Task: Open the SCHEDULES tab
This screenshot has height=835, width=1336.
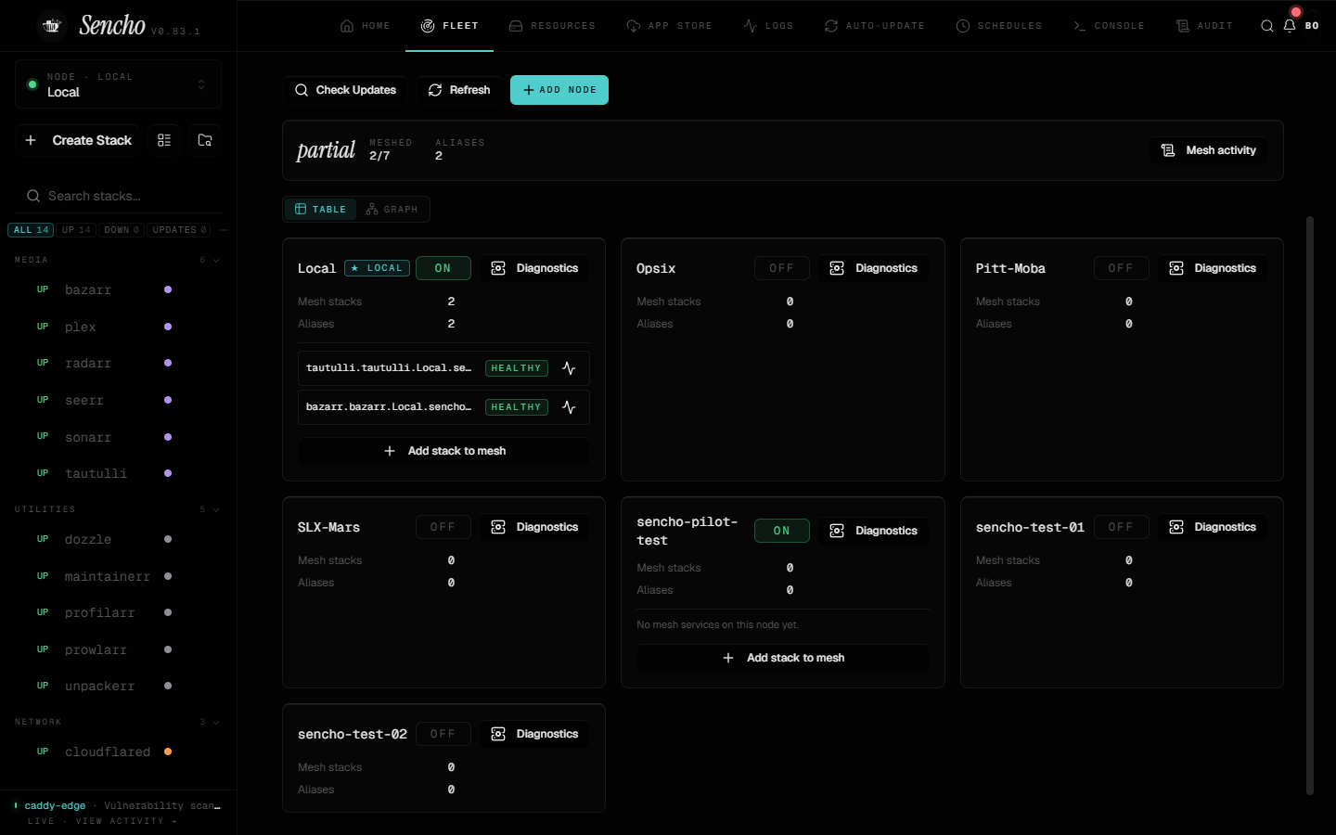Action: (999, 26)
